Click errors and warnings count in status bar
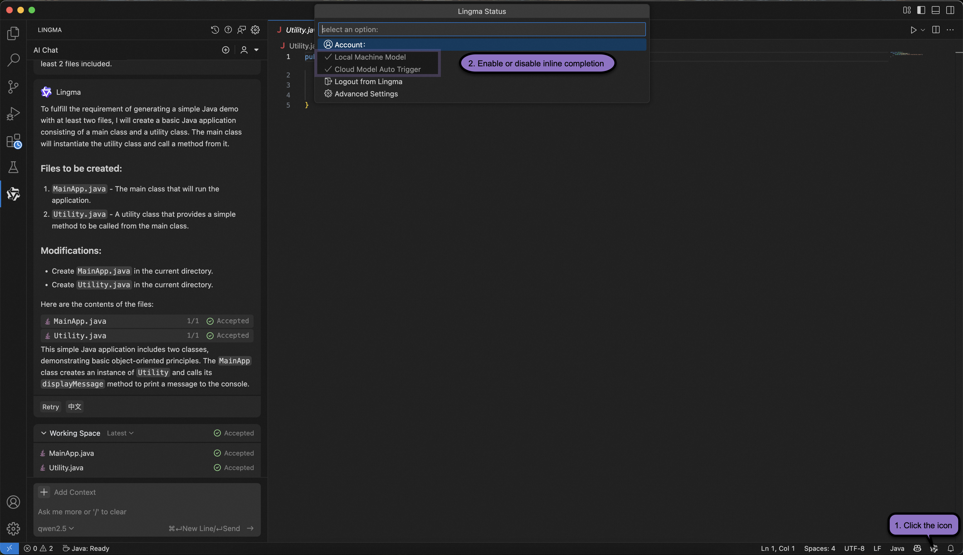Viewport: 963px width, 555px height. coord(38,549)
